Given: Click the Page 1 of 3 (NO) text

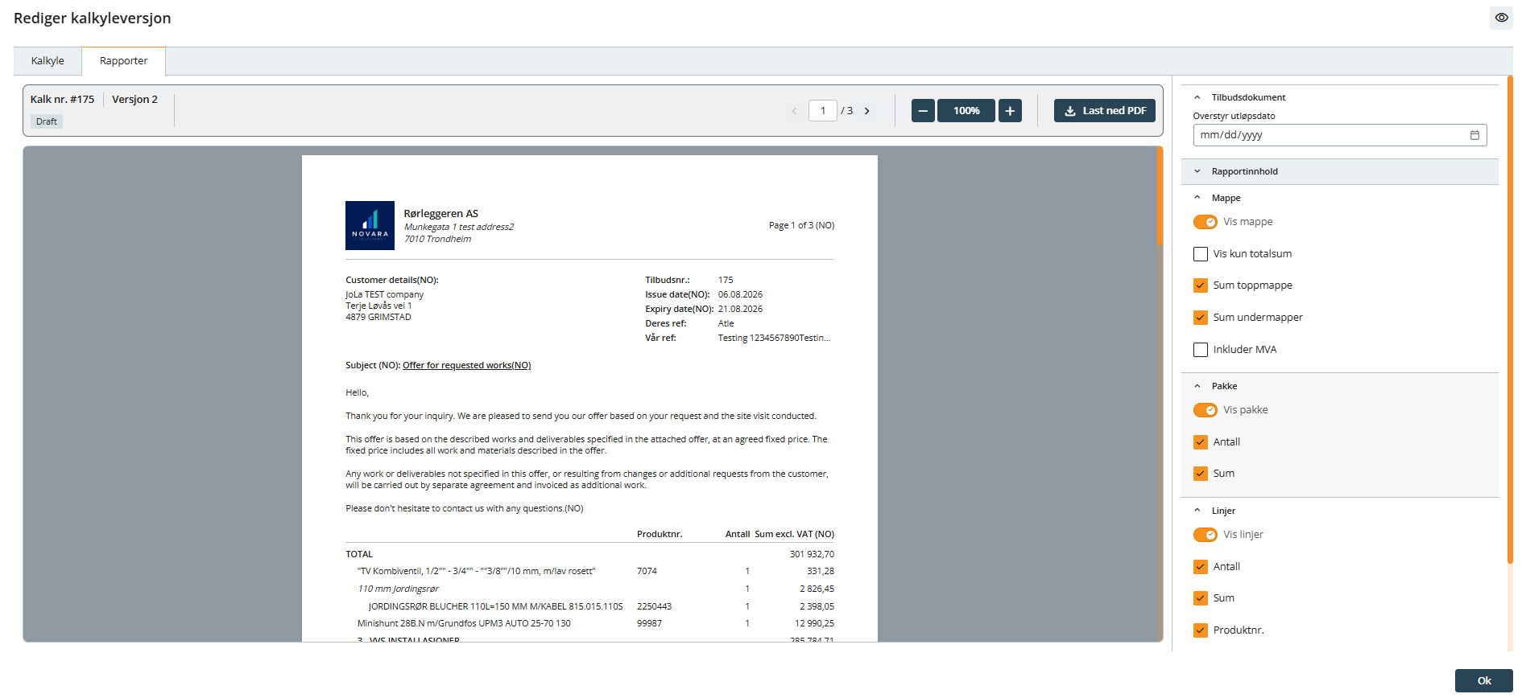Looking at the screenshot, I should (x=801, y=226).
